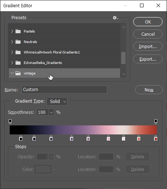The height and width of the screenshot is (189, 167).
Task: Click the Cancel button
Action: tap(148, 34)
